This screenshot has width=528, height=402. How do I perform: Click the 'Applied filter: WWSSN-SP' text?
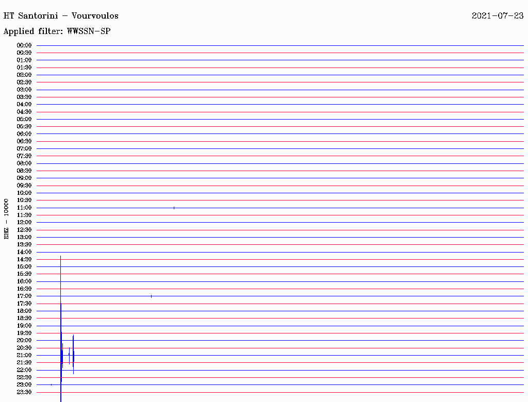click(57, 31)
